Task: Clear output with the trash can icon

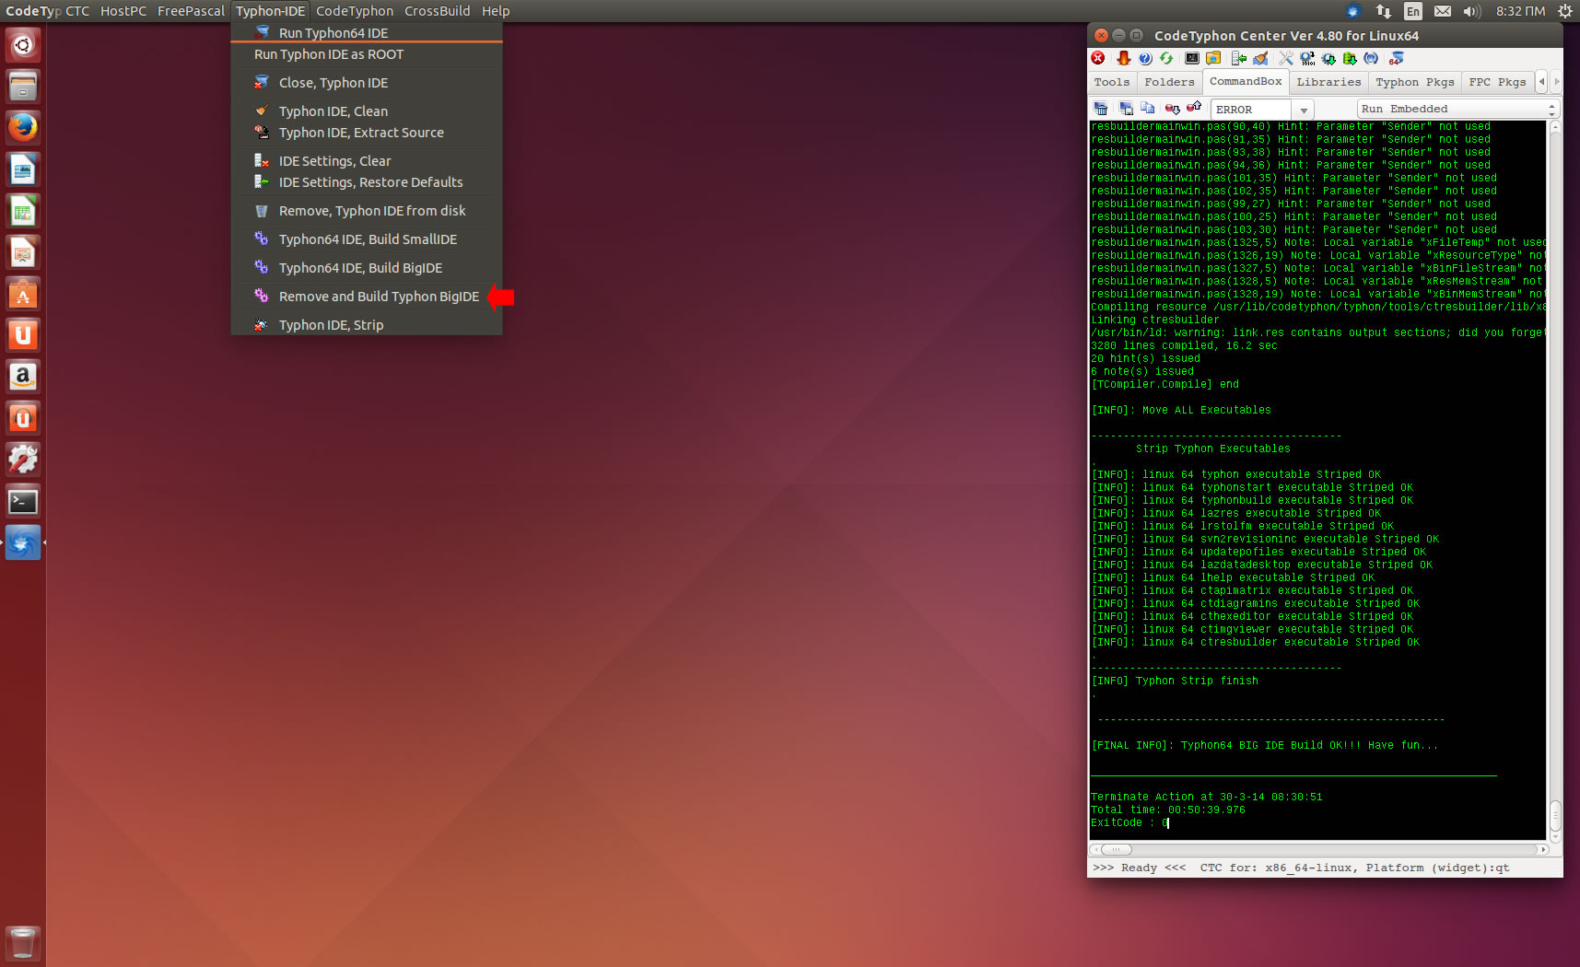Action: click(x=1101, y=109)
